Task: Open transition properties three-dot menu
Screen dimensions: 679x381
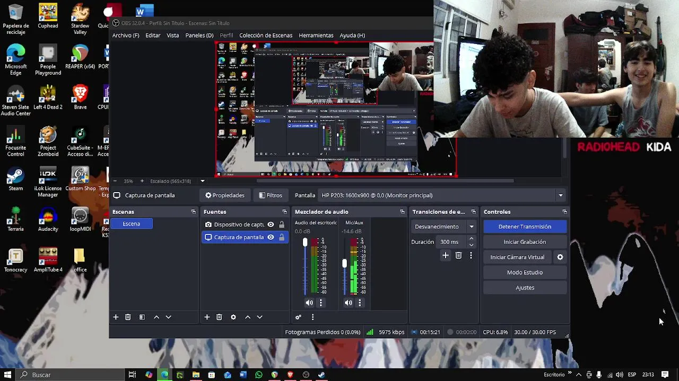Action: pyautogui.click(x=471, y=255)
